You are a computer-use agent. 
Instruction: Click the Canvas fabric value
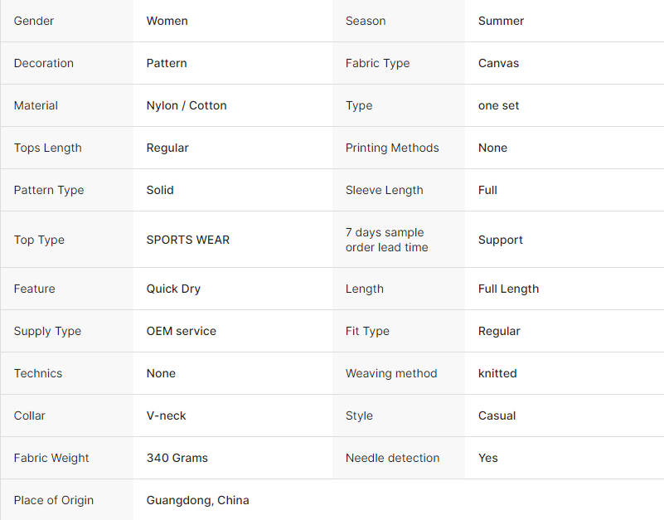498,63
